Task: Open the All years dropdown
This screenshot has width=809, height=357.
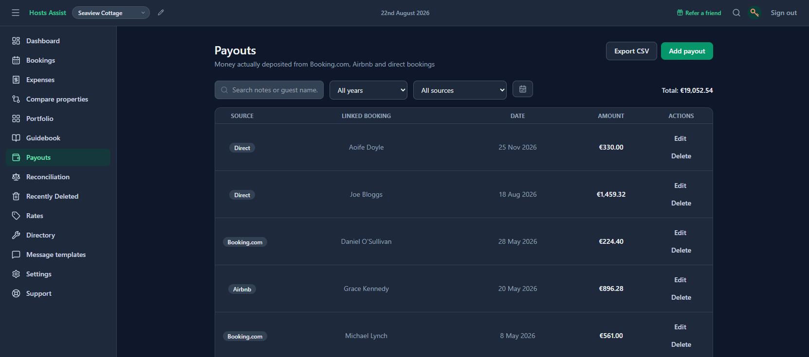Action: tap(368, 90)
